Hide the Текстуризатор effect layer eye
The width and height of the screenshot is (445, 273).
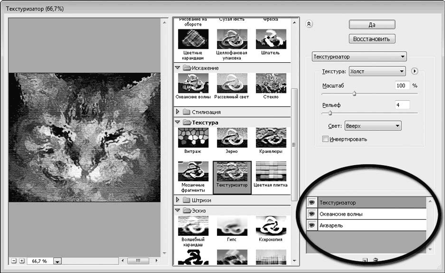tap(312, 202)
